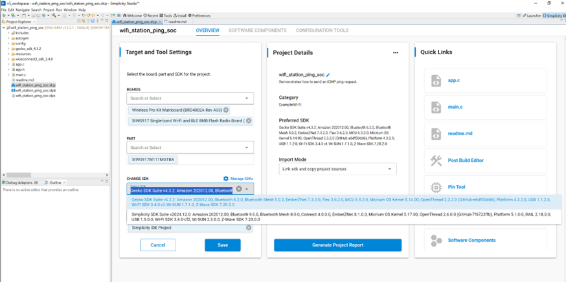The width and height of the screenshot is (566, 282).
Task: Open the Install toolbar button
Action: tap(180, 16)
